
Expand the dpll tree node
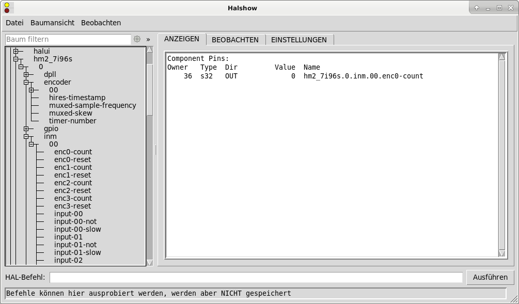click(x=26, y=74)
